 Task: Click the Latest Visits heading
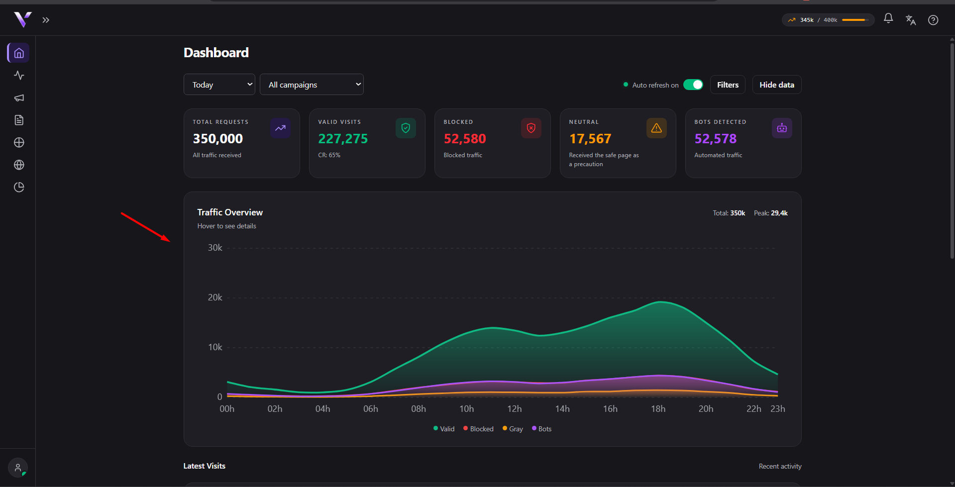(205, 466)
